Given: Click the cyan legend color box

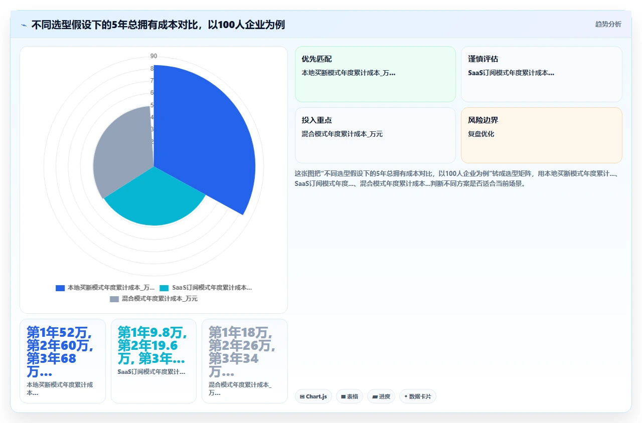Looking at the screenshot, I should click(x=165, y=288).
